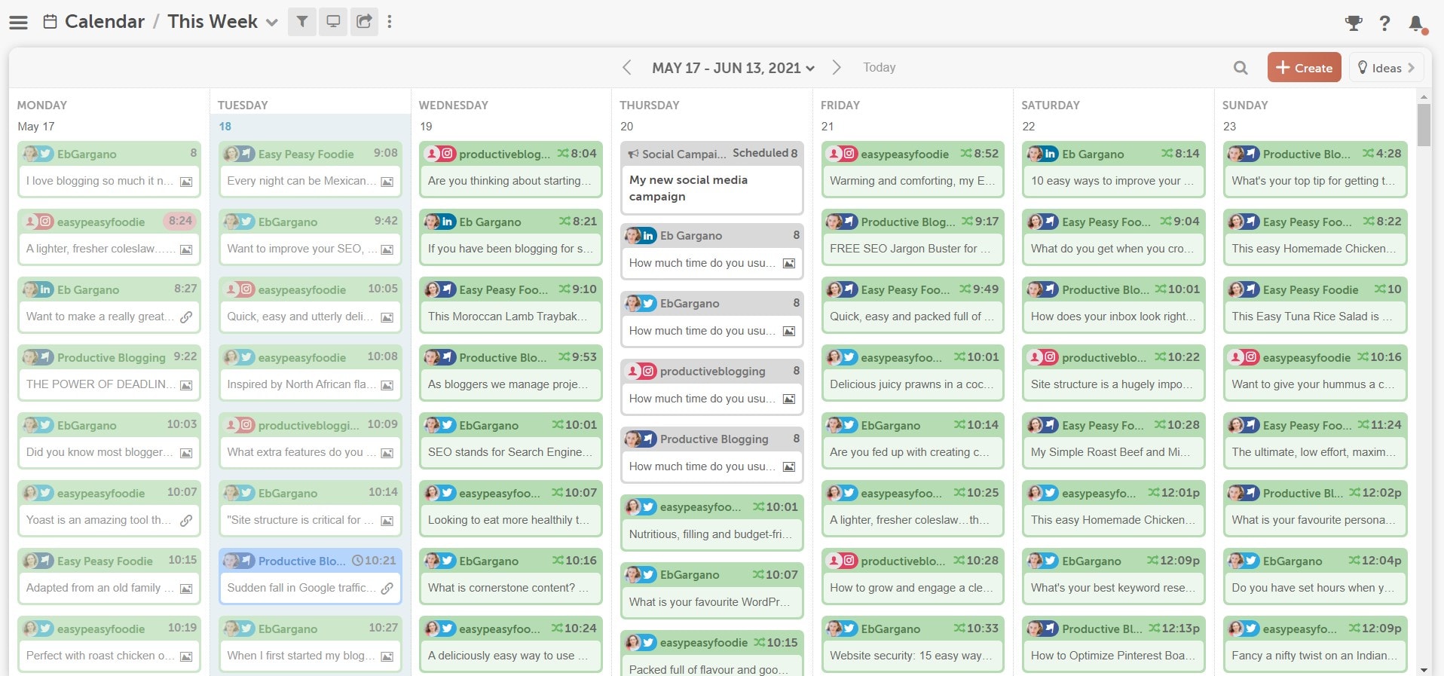Open the trophy achievements icon
Viewport: 1444px width, 676px height.
click(x=1354, y=23)
